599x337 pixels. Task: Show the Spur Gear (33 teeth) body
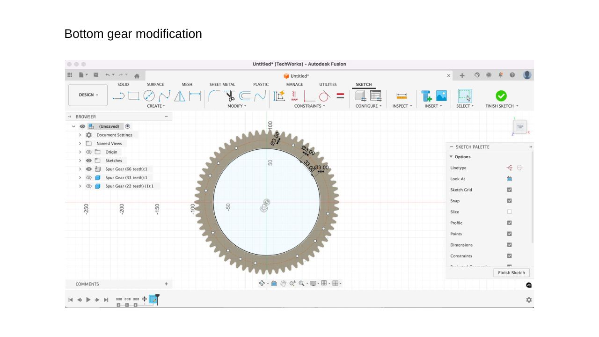click(x=89, y=178)
